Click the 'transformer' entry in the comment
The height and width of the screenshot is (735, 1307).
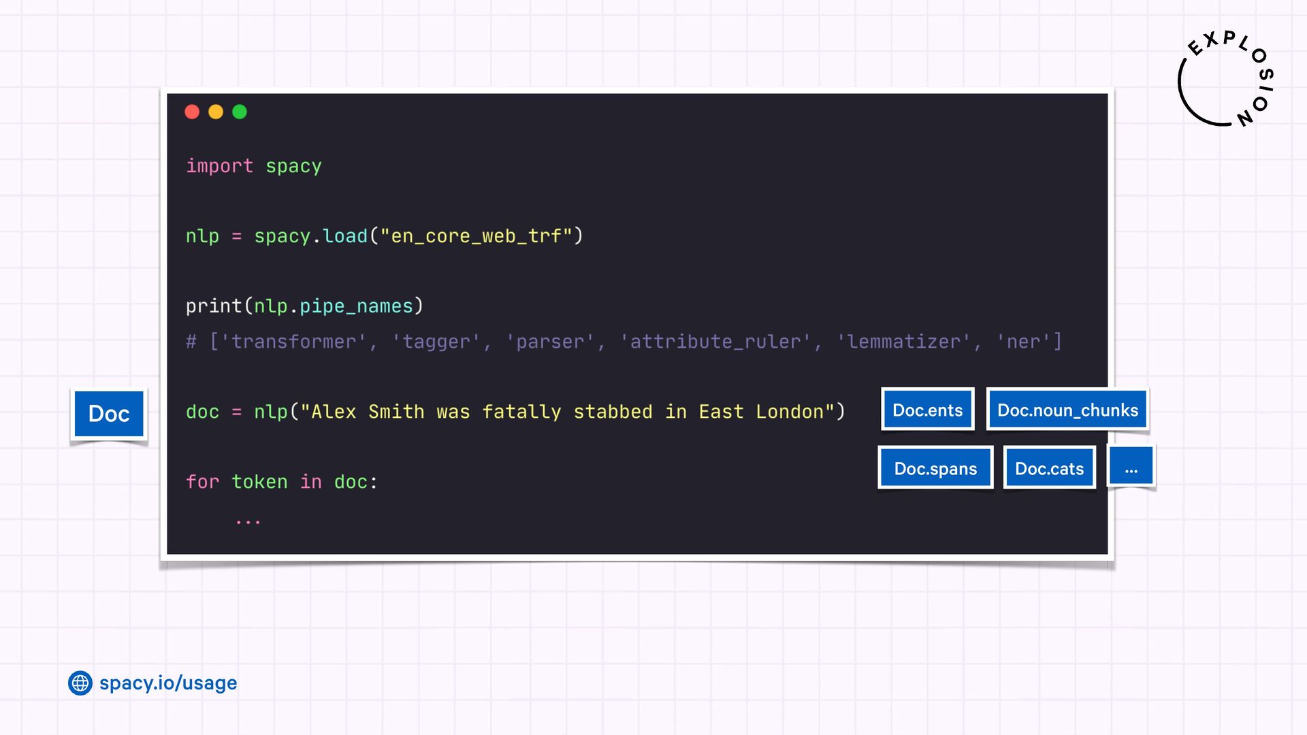click(x=293, y=342)
